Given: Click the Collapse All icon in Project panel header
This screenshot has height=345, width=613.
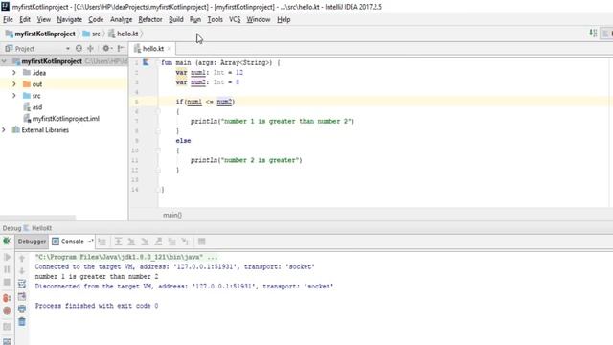Looking at the screenshot, I should (x=91, y=49).
